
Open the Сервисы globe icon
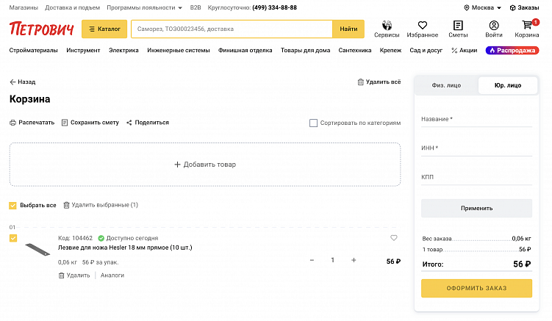(387, 25)
